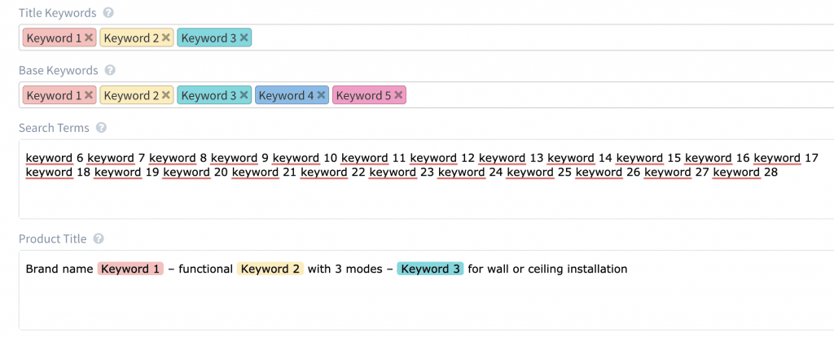Open help icon next to Search Terms

click(101, 128)
